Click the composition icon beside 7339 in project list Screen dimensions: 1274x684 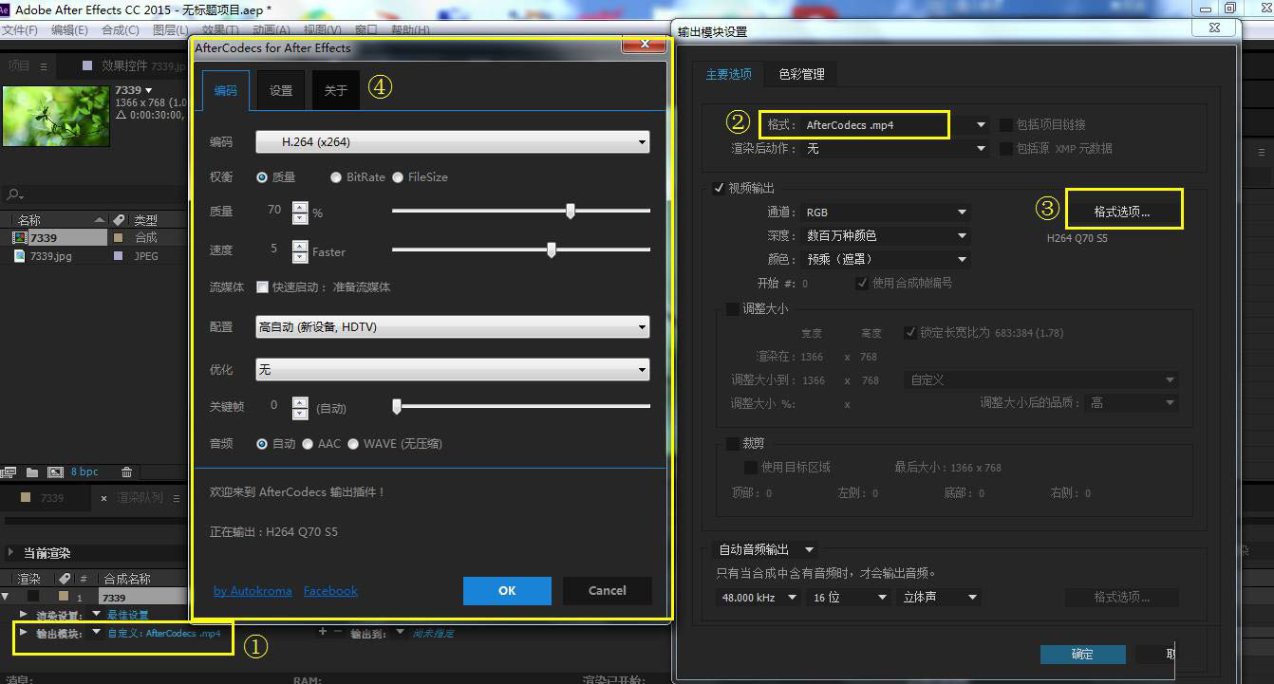coord(20,237)
